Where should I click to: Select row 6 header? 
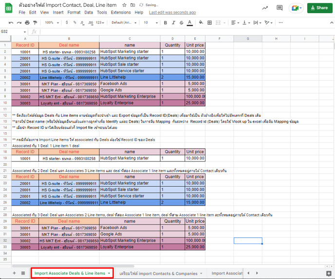click(5, 77)
